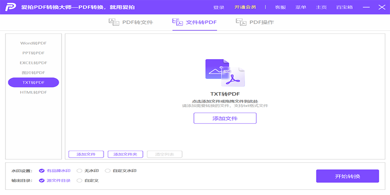
Task: Go to 主页 homepage
Action: tap(321, 7)
